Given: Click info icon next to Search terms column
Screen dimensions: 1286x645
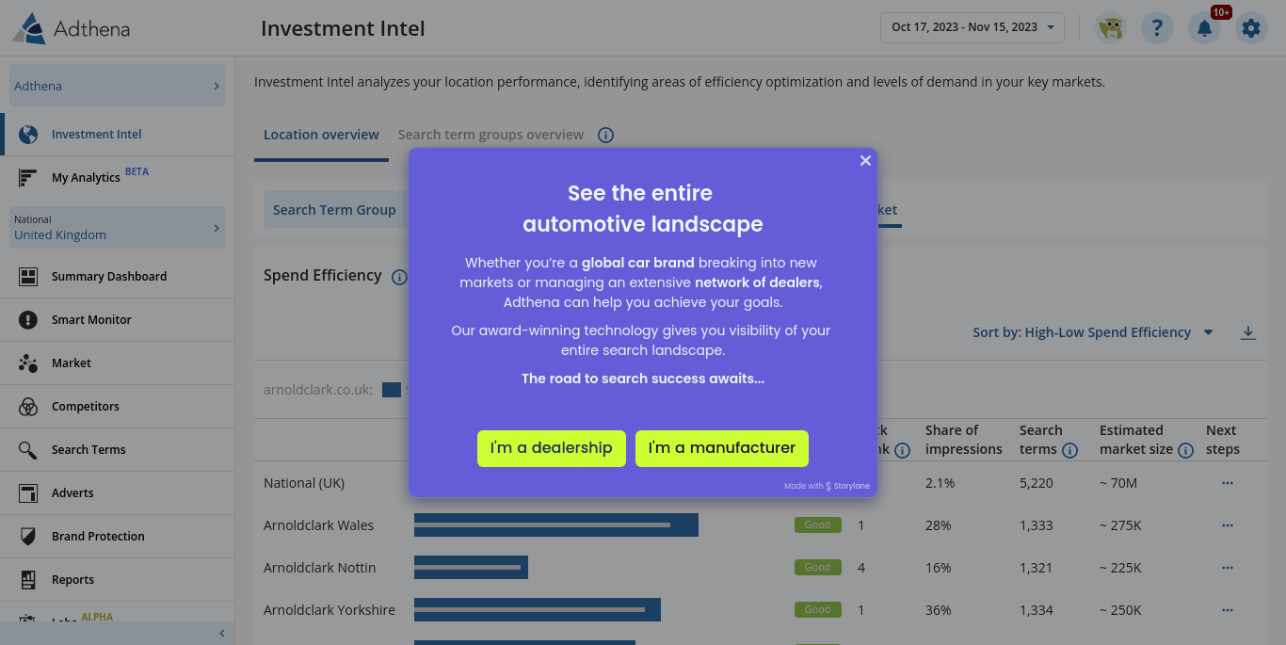Looking at the screenshot, I should (1069, 450).
